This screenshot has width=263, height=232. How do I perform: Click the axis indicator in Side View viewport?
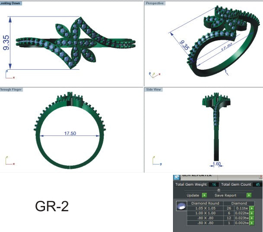pos(157,161)
